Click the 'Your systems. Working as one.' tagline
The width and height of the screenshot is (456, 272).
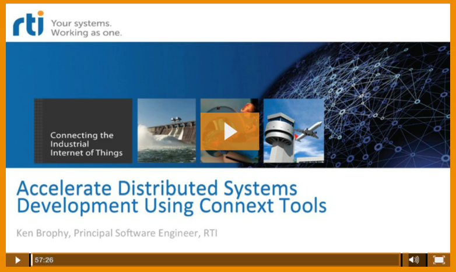click(x=86, y=28)
